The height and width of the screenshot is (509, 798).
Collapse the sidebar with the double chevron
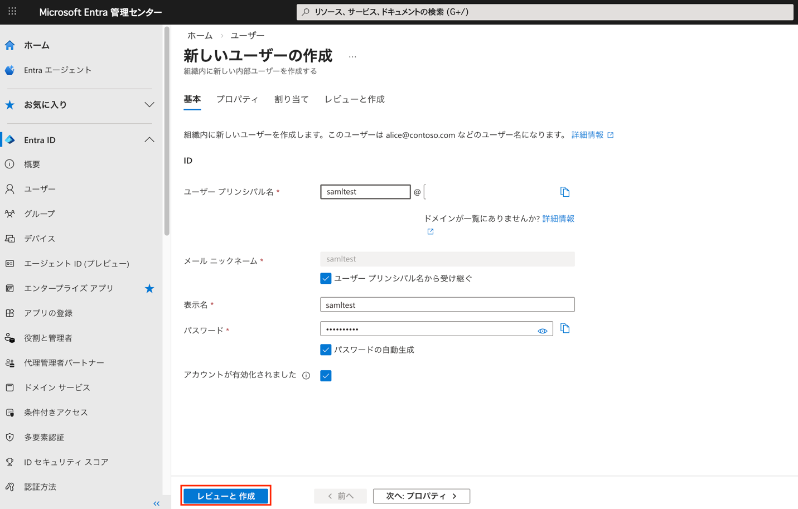click(x=156, y=503)
